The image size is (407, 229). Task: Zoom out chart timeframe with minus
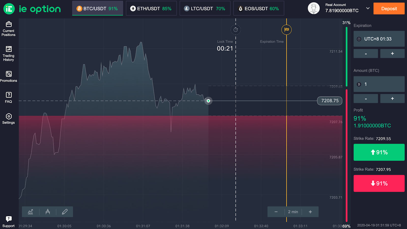[x=276, y=212]
